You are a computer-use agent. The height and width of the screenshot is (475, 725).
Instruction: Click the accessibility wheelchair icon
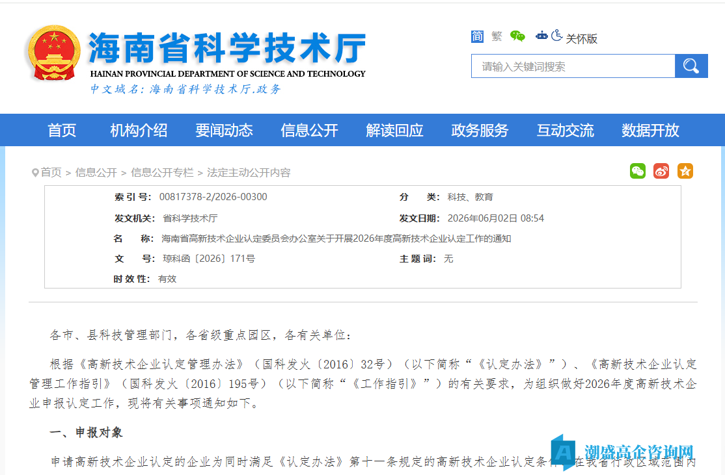coord(556,36)
